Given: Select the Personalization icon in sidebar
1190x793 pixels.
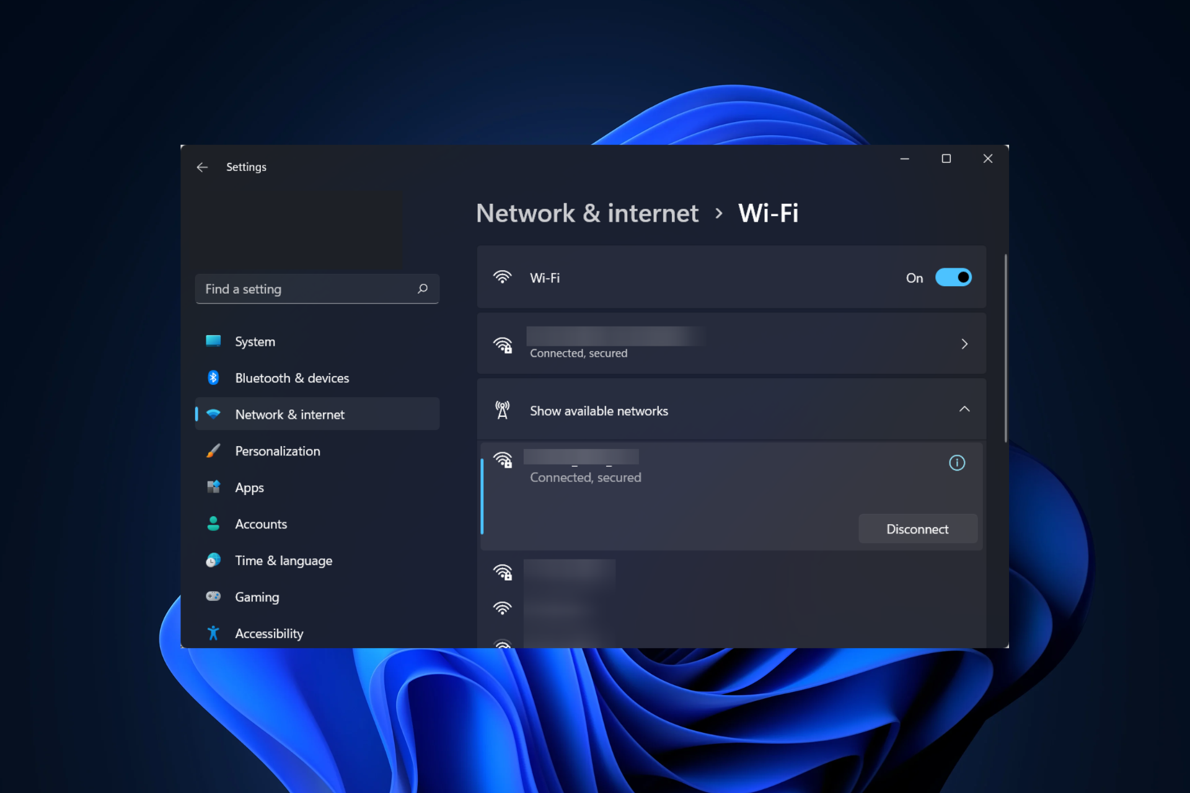Looking at the screenshot, I should [x=214, y=450].
